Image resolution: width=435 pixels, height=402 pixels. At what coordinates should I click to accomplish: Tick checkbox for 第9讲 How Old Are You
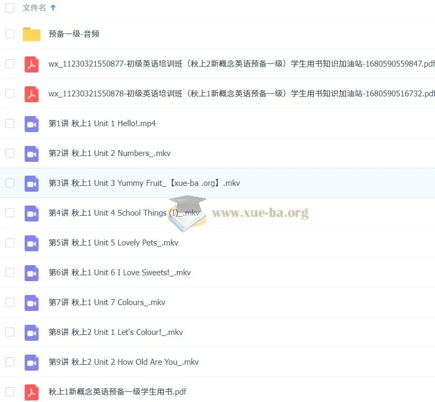10,362
